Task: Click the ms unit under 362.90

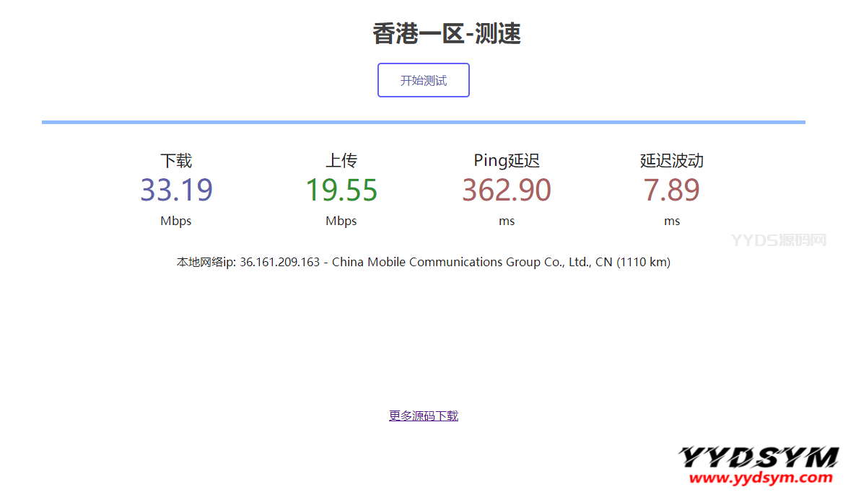Action: point(507,221)
